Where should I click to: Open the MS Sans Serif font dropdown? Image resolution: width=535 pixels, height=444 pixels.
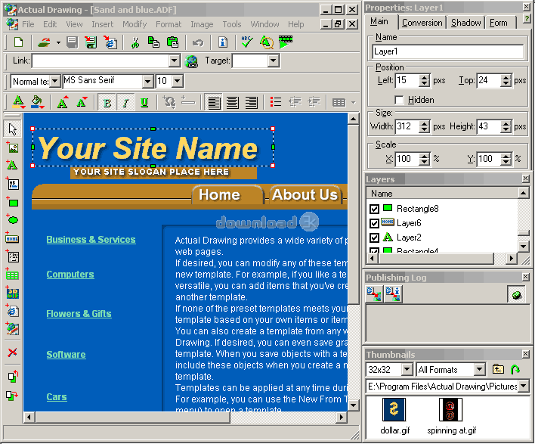pos(148,81)
